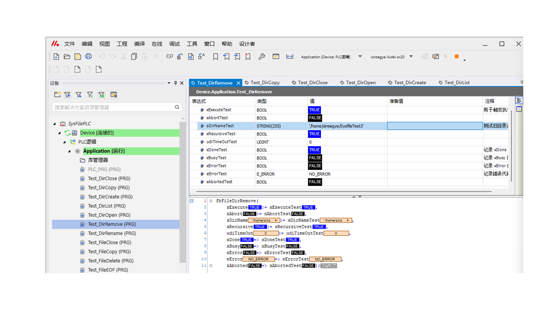Collapse the Device tree node

[x=59, y=133]
